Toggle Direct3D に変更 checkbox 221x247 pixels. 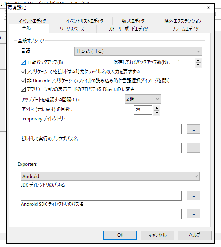[x=23, y=89]
